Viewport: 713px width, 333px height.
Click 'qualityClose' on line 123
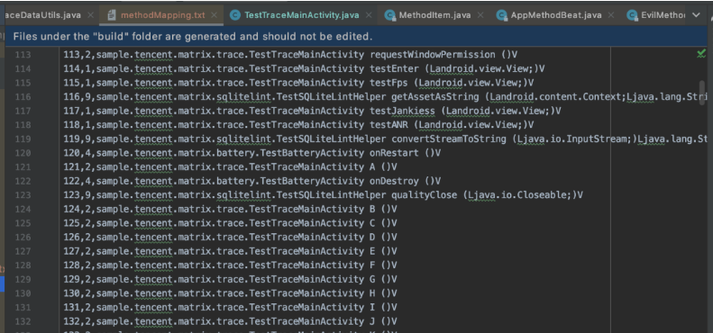click(x=424, y=195)
